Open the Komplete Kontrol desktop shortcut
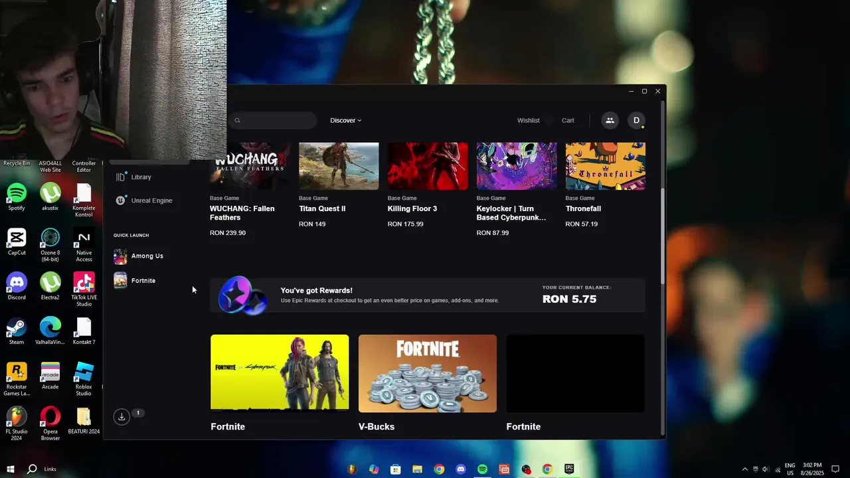This screenshot has height=478, width=850. click(x=84, y=200)
